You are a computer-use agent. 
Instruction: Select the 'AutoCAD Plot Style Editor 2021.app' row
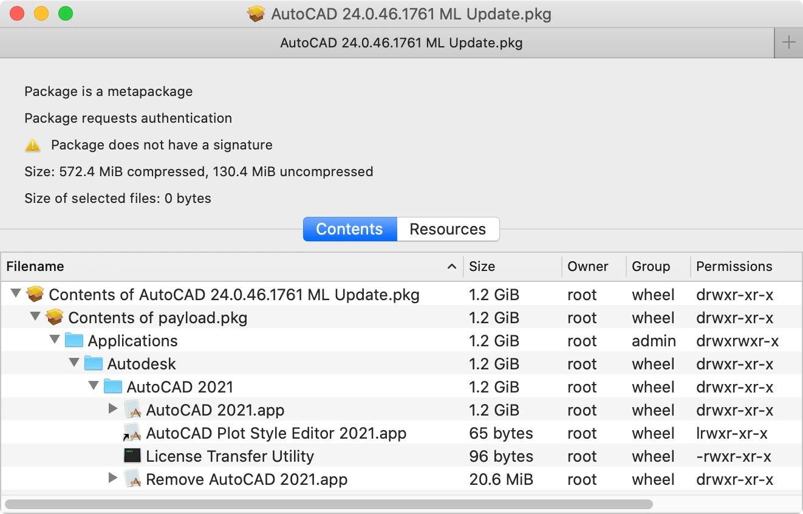coord(402,433)
